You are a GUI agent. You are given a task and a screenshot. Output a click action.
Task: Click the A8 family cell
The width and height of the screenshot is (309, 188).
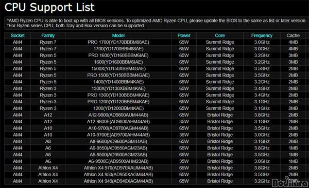point(48,142)
